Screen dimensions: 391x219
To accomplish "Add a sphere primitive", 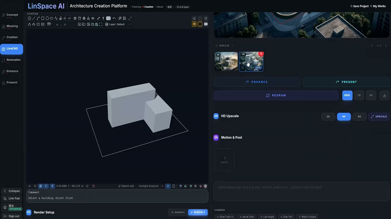I will (84, 18).
